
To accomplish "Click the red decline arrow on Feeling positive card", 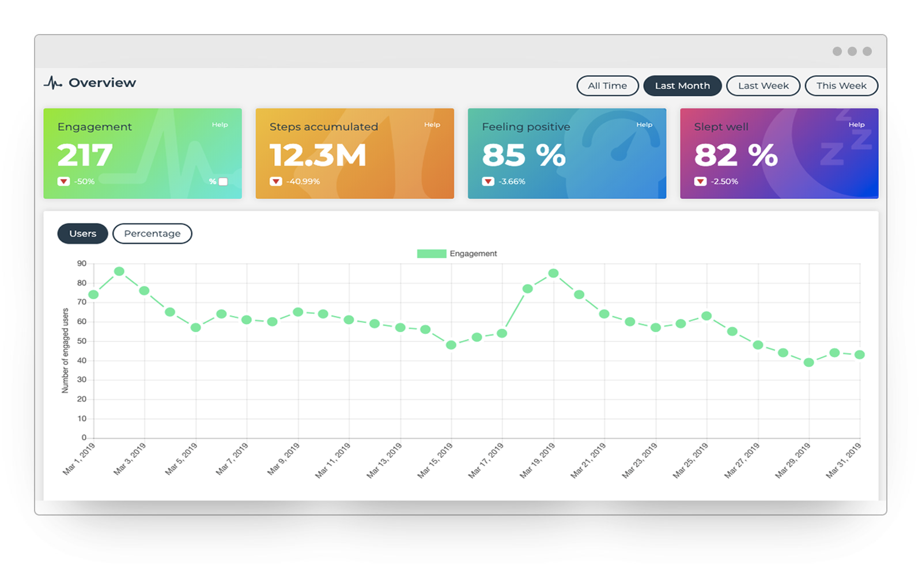I will pyautogui.click(x=488, y=181).
